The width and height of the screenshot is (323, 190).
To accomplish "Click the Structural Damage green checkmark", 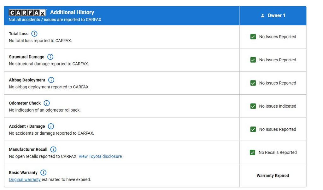I will point(253,60).
